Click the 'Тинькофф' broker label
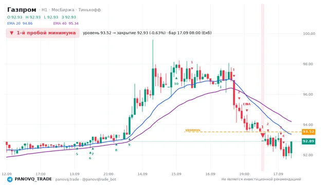Viewport: 329px width, 185px height. (89, 10)
